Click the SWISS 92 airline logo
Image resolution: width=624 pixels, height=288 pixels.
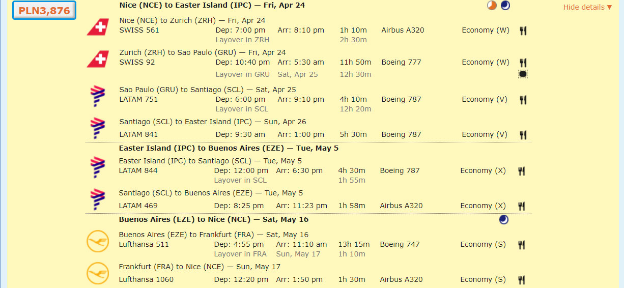pyautogui.click(x=98, y=59)
